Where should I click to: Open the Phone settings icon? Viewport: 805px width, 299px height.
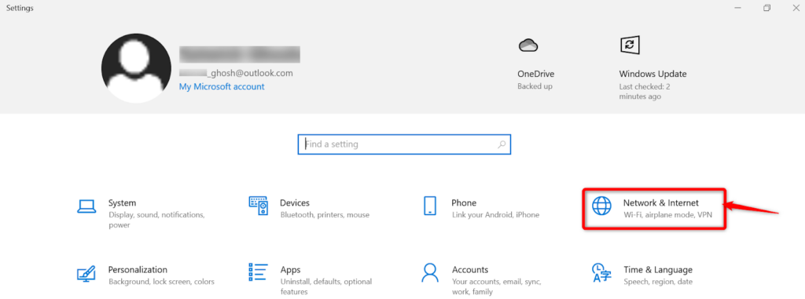pyautogui.click(x=430, y=205)
